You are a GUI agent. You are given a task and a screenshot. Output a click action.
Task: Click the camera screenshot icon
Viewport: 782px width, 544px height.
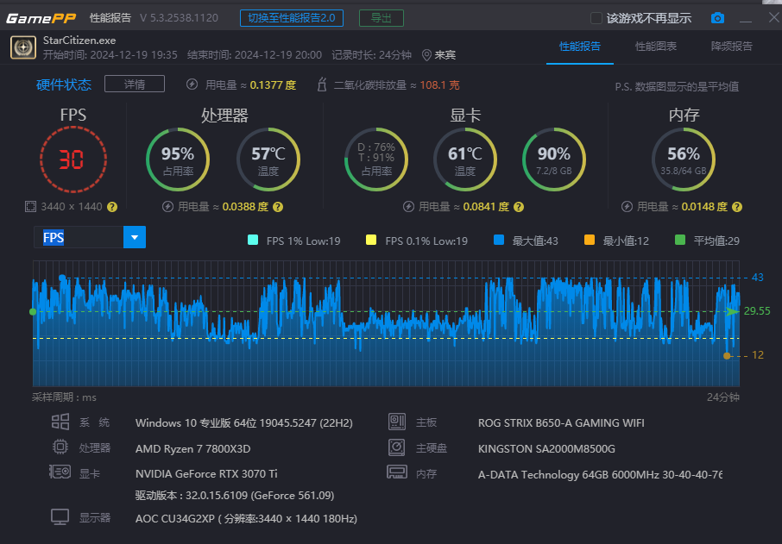[x=717, y=18]
